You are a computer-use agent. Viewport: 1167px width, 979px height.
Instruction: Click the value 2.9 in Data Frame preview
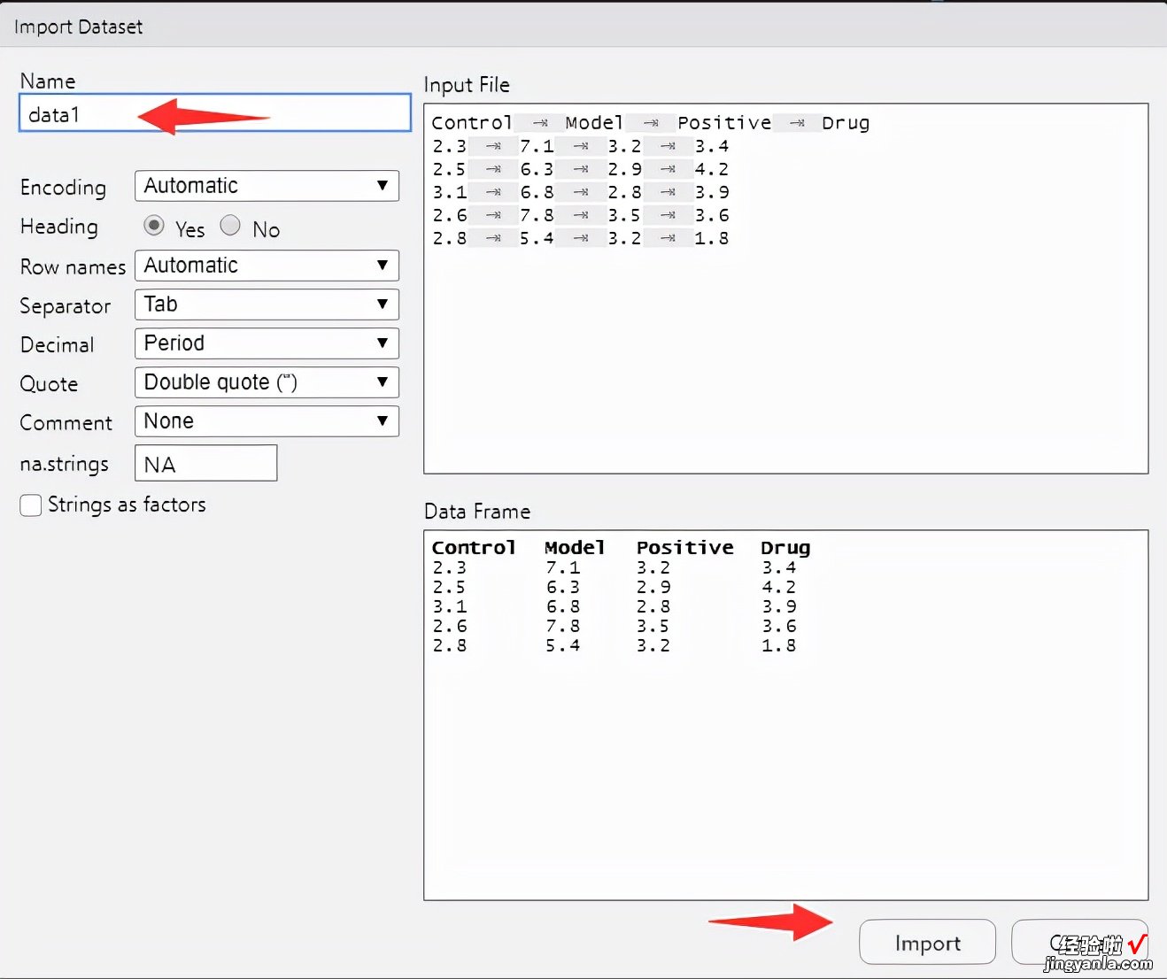(x=653, y=587)
